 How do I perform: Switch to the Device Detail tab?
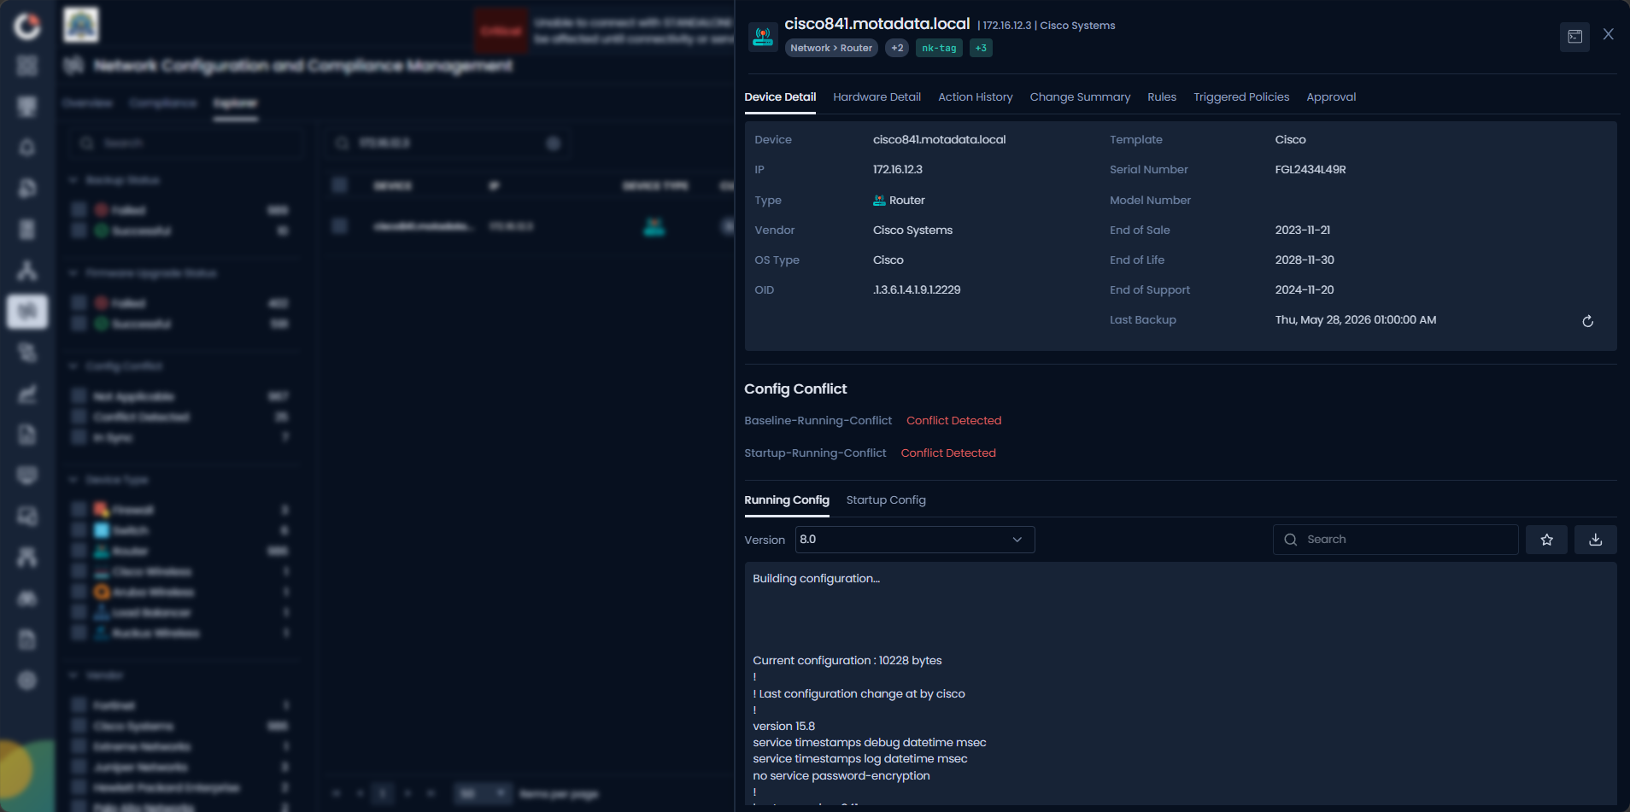780,97
